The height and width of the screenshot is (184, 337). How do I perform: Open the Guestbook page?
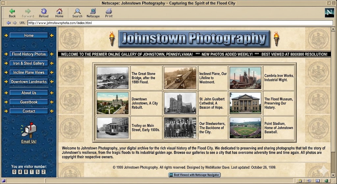click(29, 102)
